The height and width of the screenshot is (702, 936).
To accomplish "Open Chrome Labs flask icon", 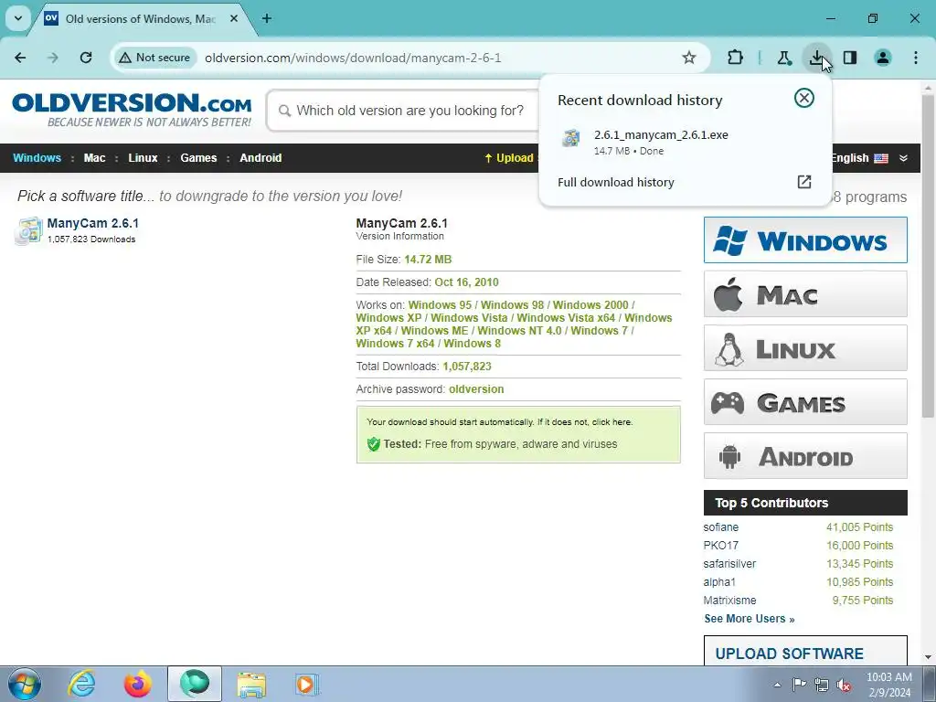I will pyautogui.click(x=783, y=58).
